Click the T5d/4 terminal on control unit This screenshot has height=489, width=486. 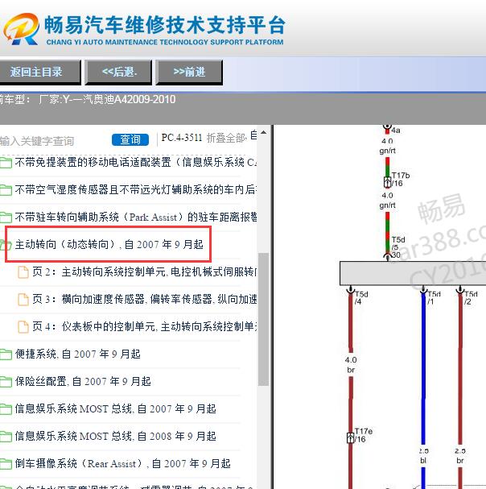(351, 290)
